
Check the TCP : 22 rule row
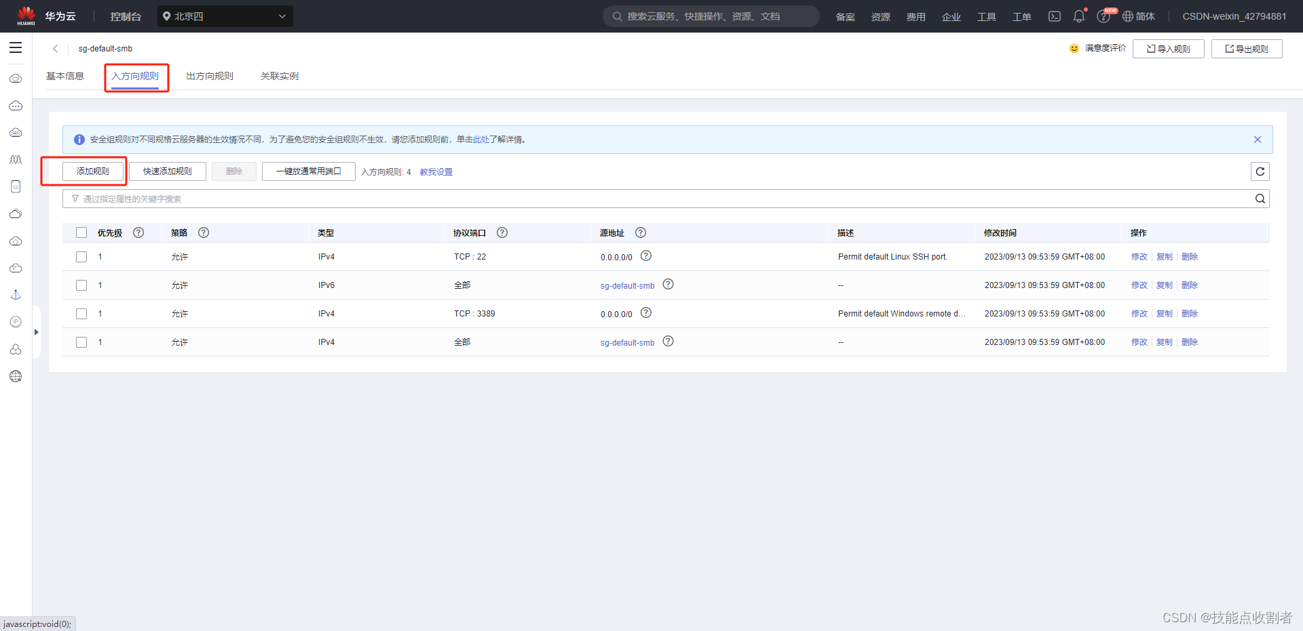[x=81, y=257]
